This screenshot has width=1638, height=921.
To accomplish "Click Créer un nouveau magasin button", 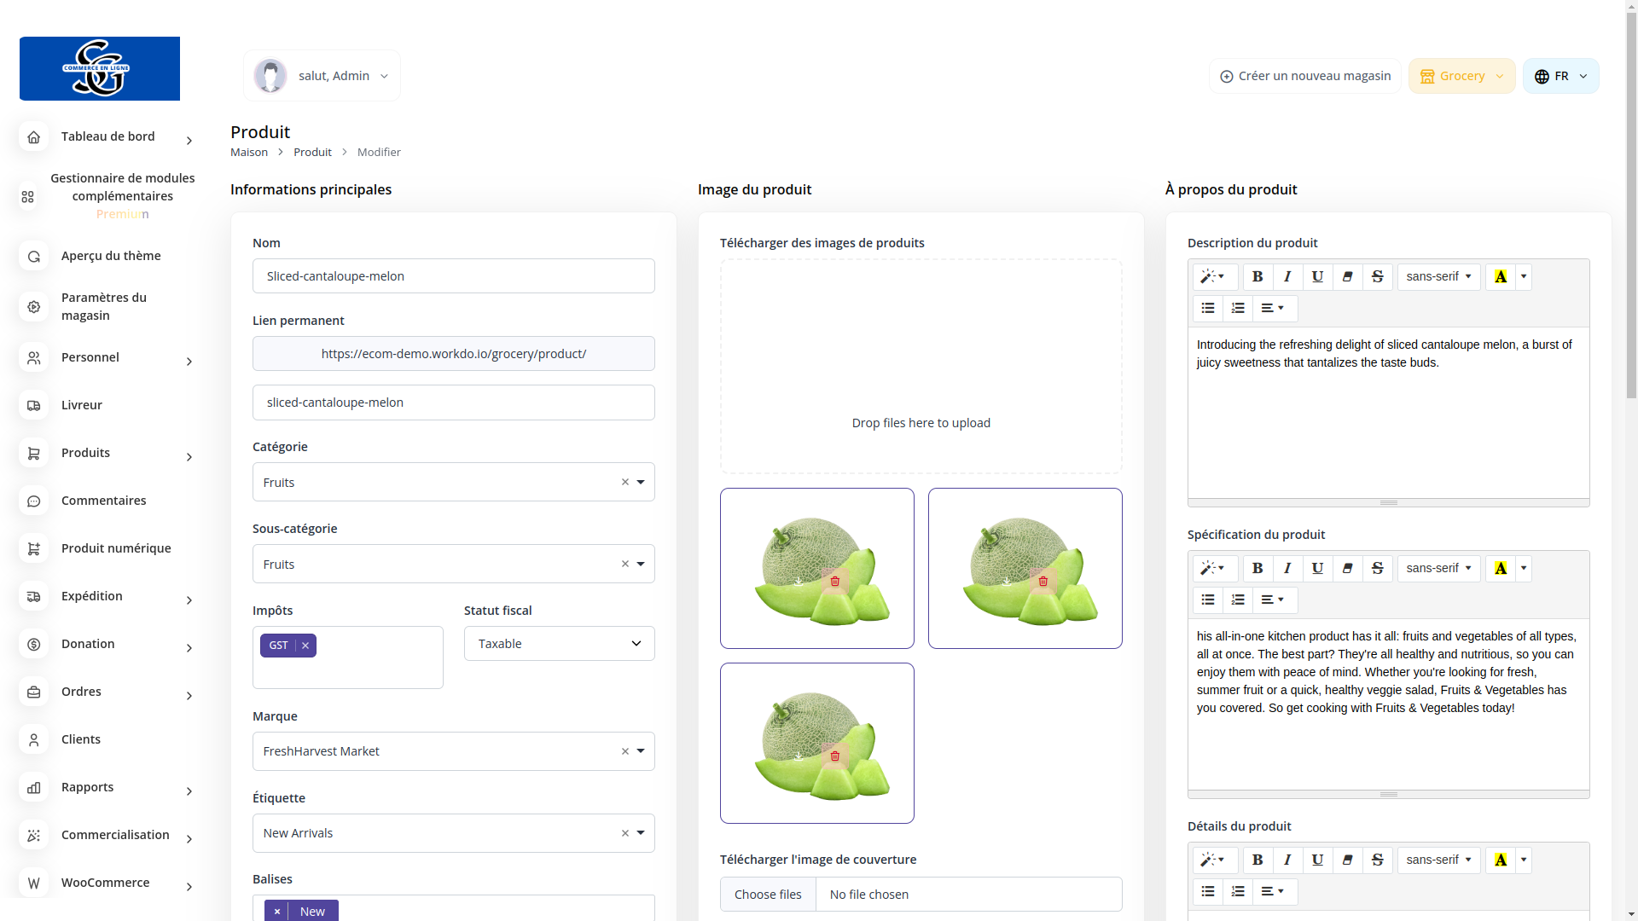I will tap(1304, 76).
